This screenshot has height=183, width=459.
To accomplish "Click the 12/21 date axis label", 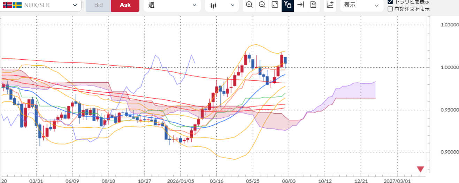I will click(x=361, y=181).
